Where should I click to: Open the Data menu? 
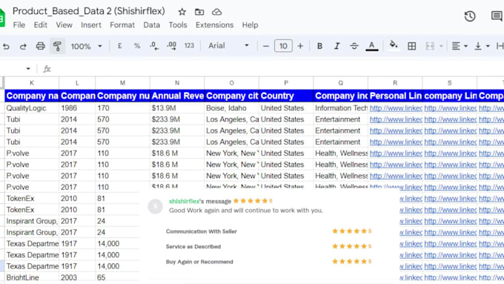point(152,25)
